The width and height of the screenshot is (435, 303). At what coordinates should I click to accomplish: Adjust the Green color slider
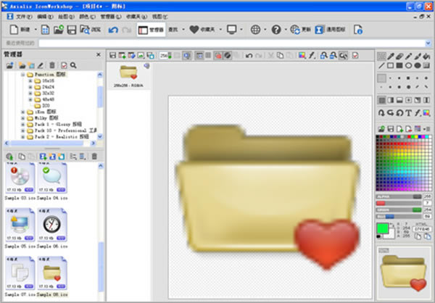399,209
